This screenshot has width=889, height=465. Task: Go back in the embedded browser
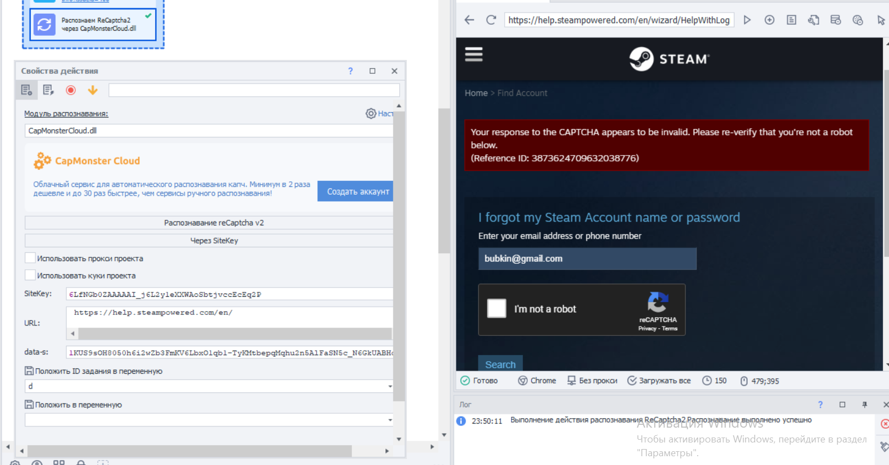tap(469, 20)
